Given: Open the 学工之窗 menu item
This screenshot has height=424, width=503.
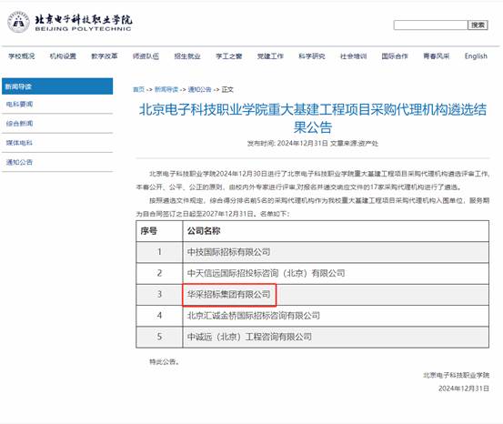Looking at the screenshot, I should pyautogui.click(x=228, y=56).
